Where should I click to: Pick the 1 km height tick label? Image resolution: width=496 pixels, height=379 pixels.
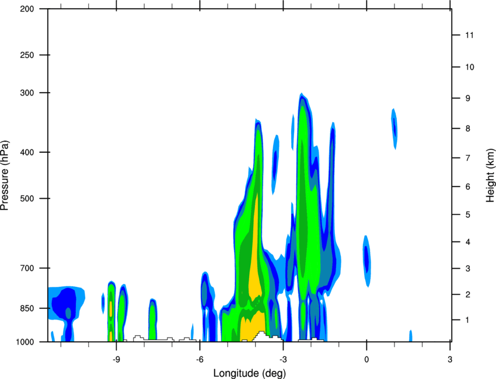pos(467,320)
